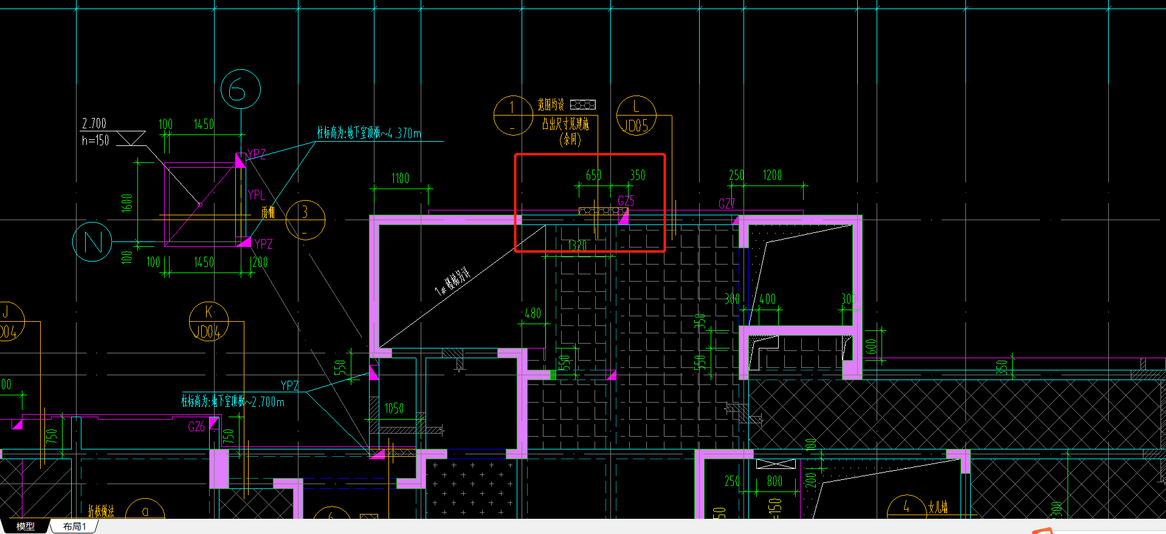The width and height of the screenshot is (1166, 534).
Task: Click the 650 dimension text
Action: [593, 175]
